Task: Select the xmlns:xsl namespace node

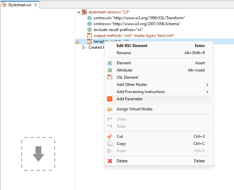Action: [x=139, y=18]
